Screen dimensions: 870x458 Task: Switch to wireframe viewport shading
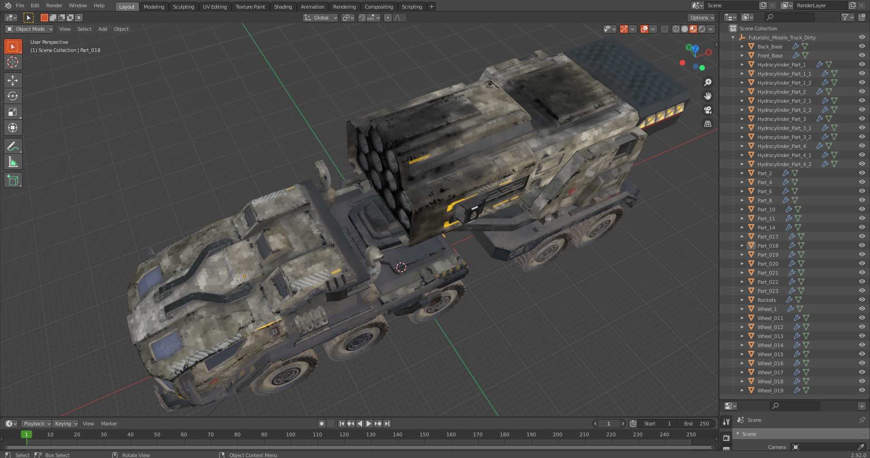[676, 29]
